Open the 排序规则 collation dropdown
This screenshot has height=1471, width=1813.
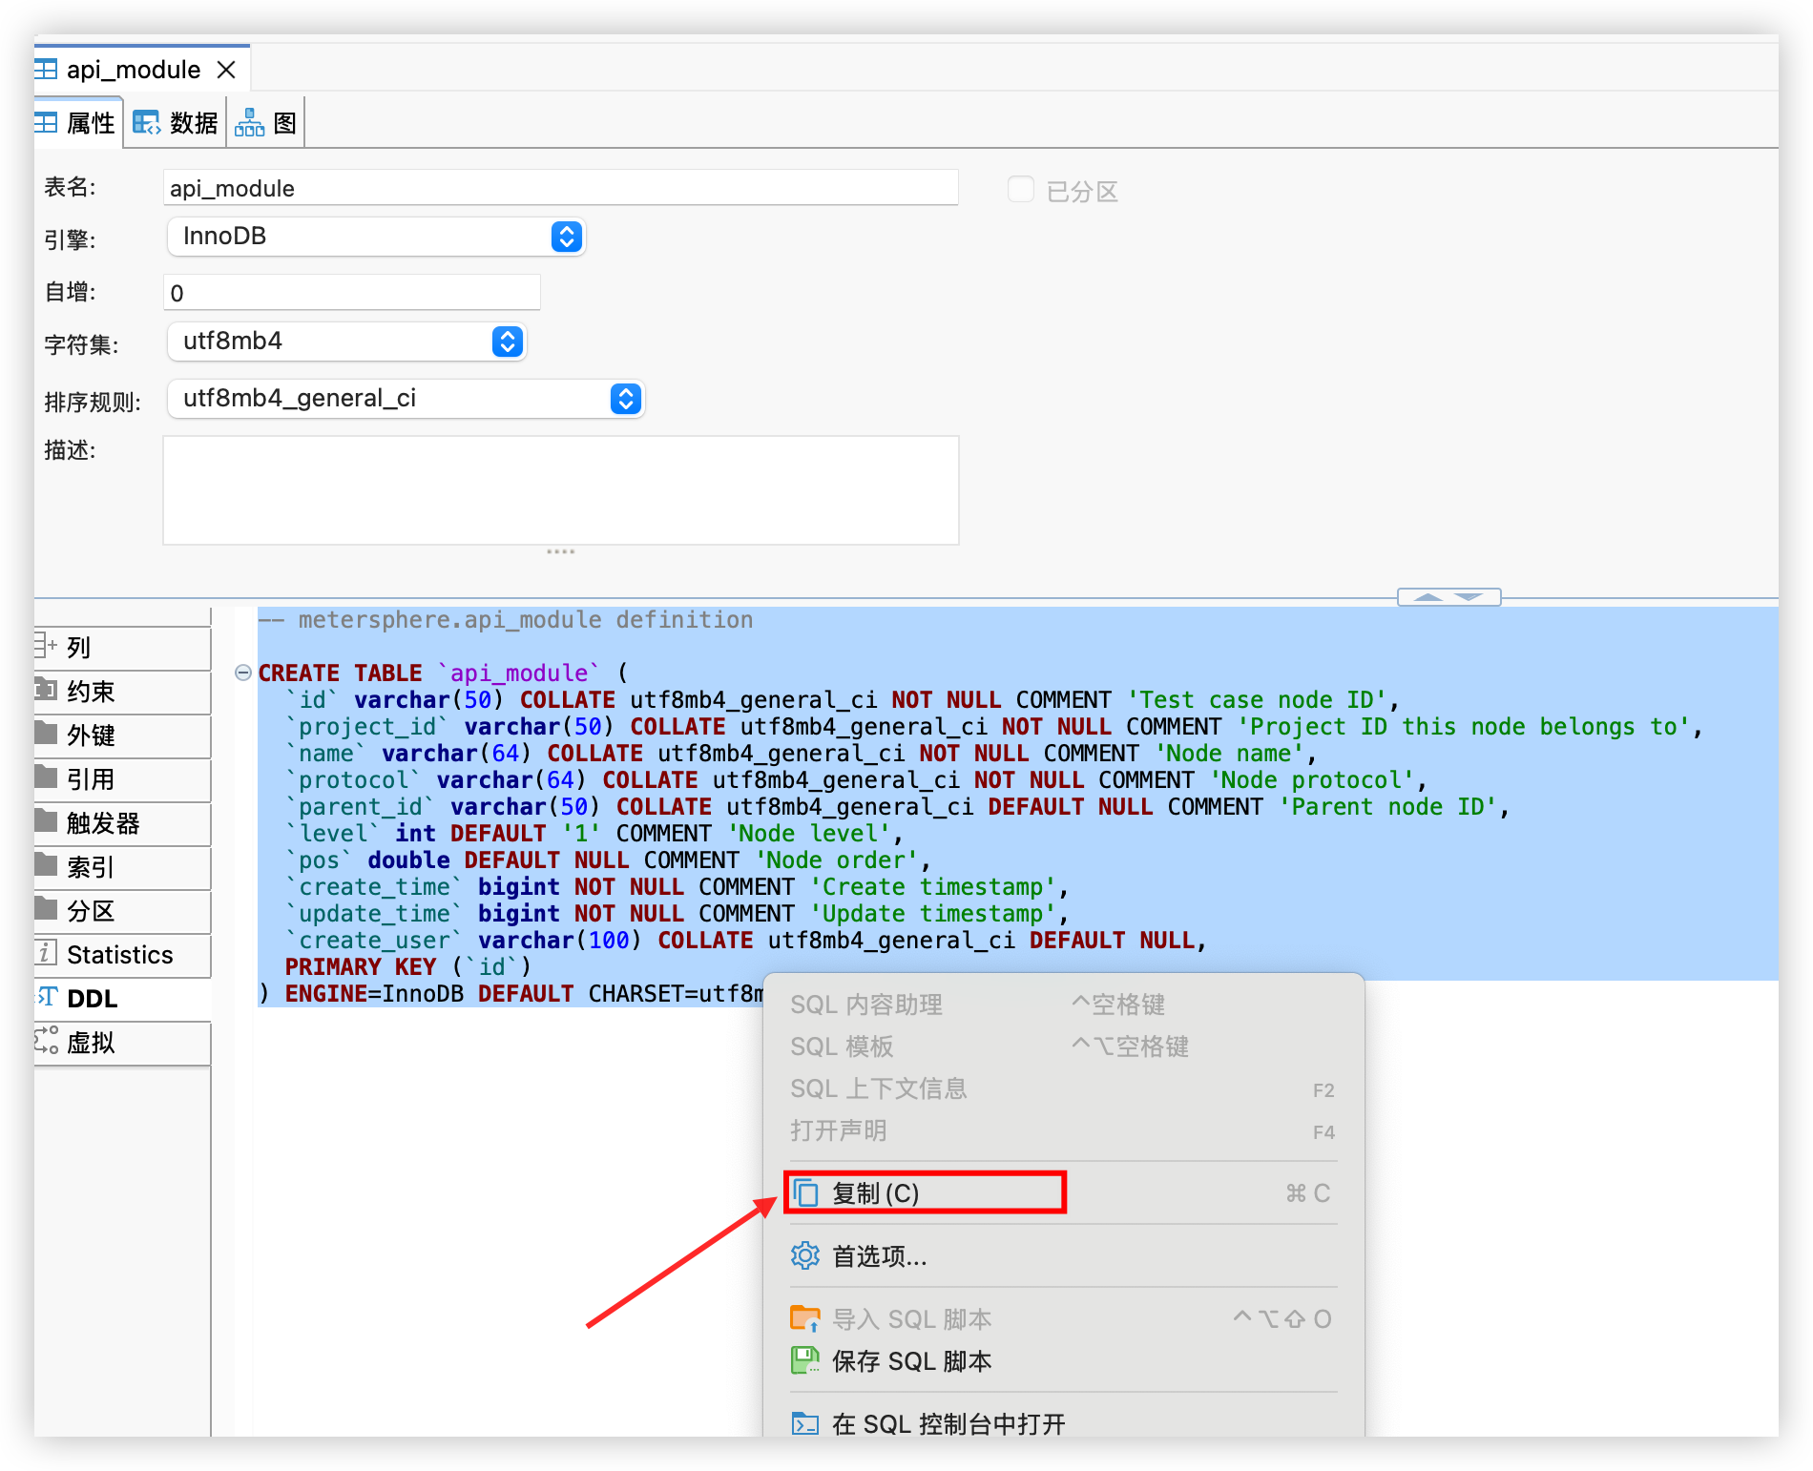point(625,399)
